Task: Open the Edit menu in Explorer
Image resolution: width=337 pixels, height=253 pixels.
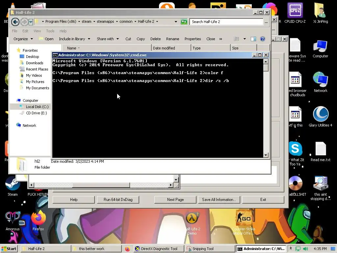Action: coord(25,31)
